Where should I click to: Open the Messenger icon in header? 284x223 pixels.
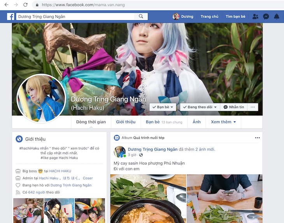(x=266, y=16)
